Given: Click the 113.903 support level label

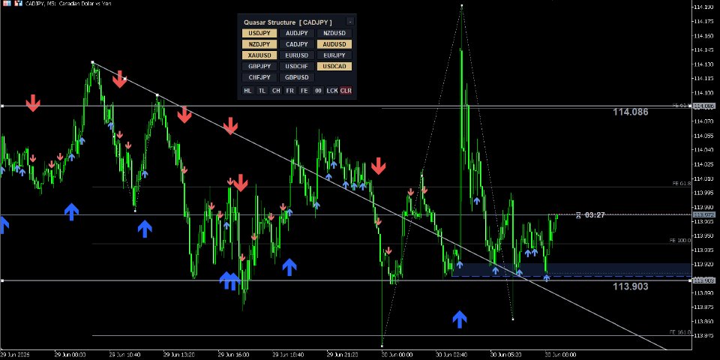Looking at the screenshot, I should pos(631,286).
